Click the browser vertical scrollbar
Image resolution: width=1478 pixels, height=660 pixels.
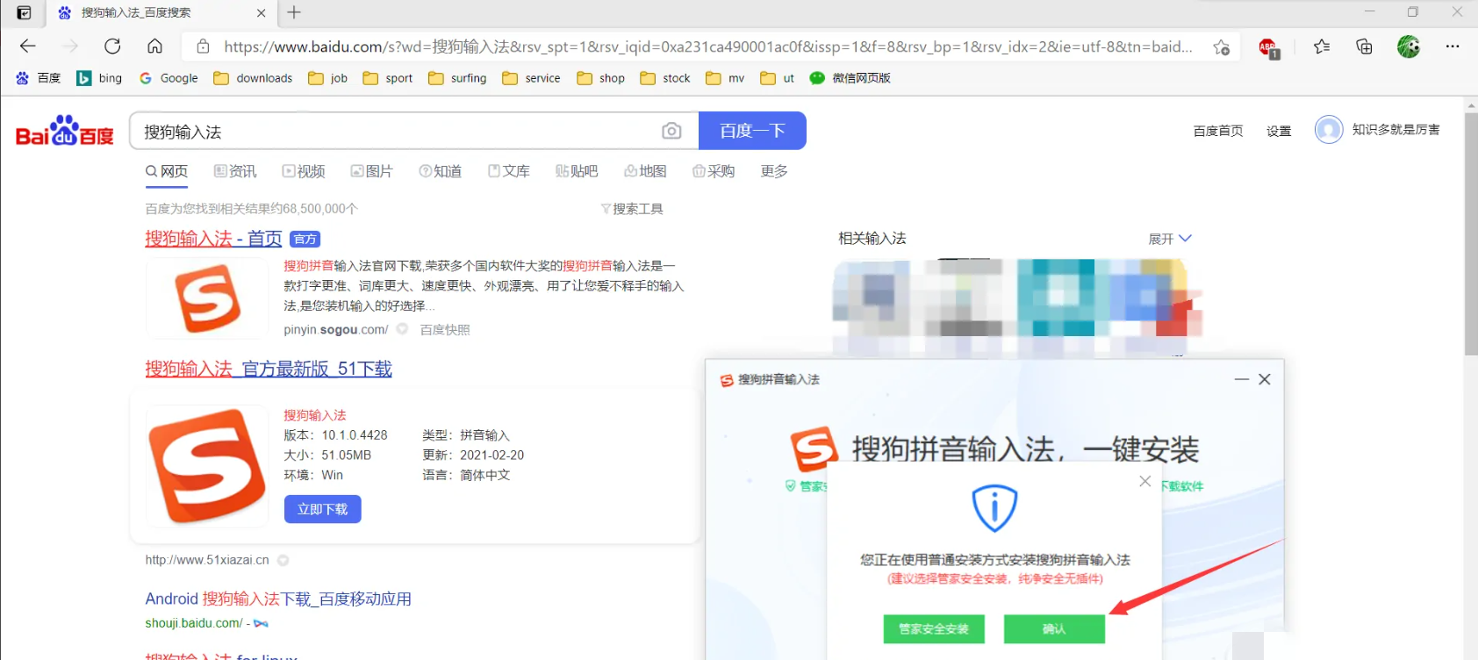[x=1471, y=233]
